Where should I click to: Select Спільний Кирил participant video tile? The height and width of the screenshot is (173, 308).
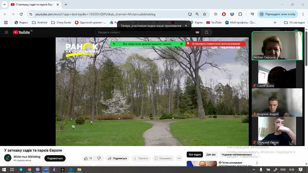click(277, 131)
